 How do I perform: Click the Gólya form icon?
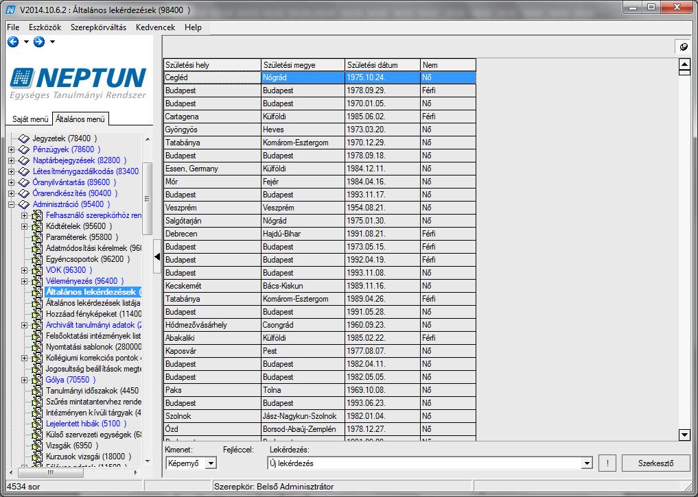pos(37,380)
